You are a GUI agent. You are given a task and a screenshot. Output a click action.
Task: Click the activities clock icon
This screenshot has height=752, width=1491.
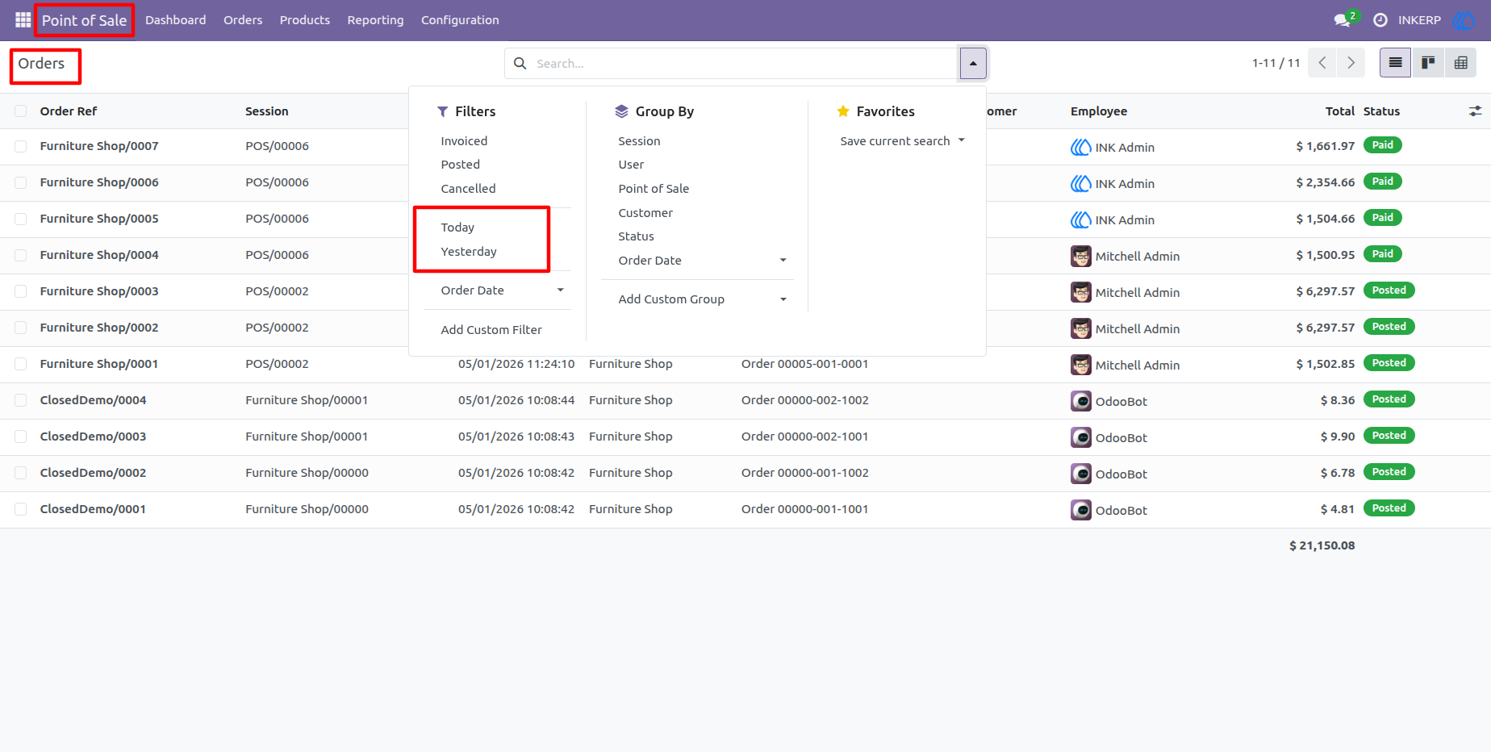coord(1380,20)
